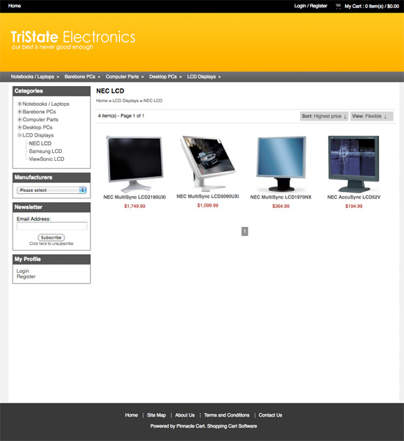Screen dimensions: 404x441
Task: Open NEC MultiSync LCD2190UXi product image
Action: click(x=134, y=163)
